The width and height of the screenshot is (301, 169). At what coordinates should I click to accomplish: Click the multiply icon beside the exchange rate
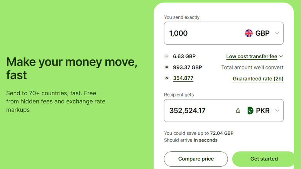click(167, 78)
